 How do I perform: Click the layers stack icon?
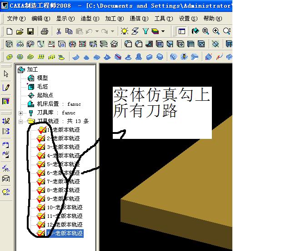click(x=155, y=31)
